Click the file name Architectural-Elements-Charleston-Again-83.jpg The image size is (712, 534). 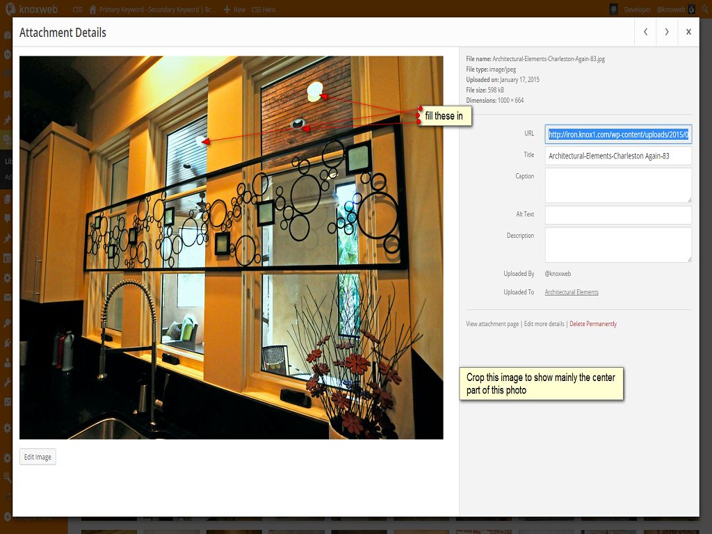click(549, 59)
